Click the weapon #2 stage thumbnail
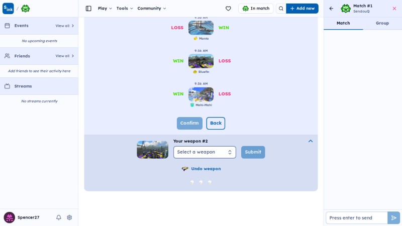 (x=153, y=150)
